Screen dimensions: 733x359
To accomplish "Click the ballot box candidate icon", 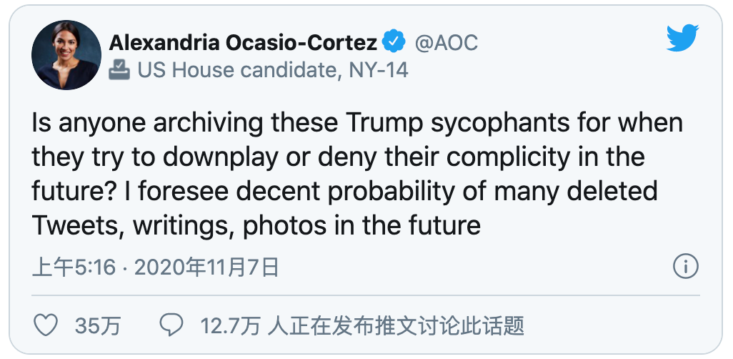I will [x=119, y=70].
